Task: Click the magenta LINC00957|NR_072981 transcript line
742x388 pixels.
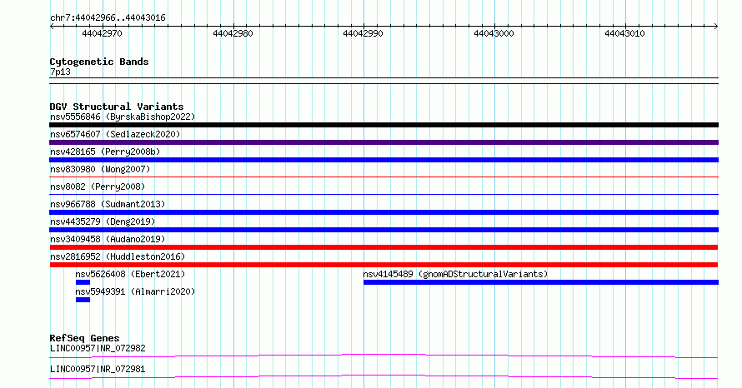Action: click(x=384, y=376)
